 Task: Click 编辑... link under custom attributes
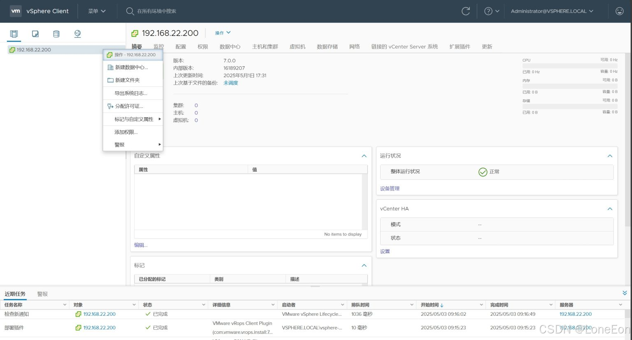point(141,245)
